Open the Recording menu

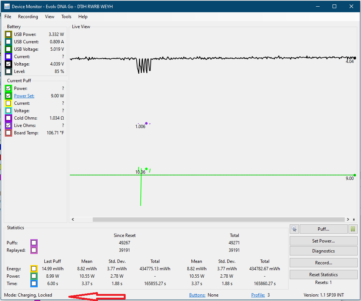point(28,17)
